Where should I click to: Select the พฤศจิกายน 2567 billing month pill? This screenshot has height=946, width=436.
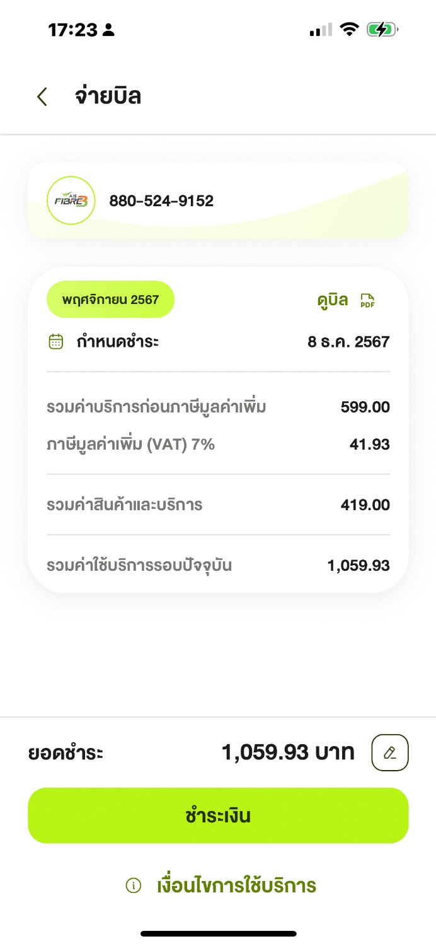(x=111, y=300)
